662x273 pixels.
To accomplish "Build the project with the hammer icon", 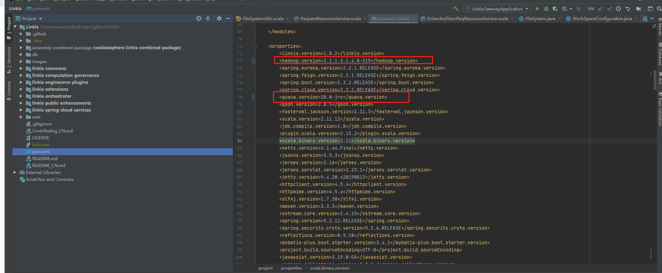I will click(456, 9).
